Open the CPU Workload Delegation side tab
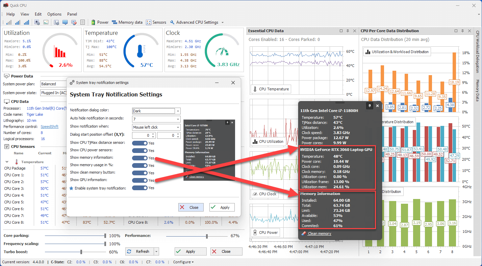Image resolution: width=482 pixels, height=266 pixels. pos(478,52)
